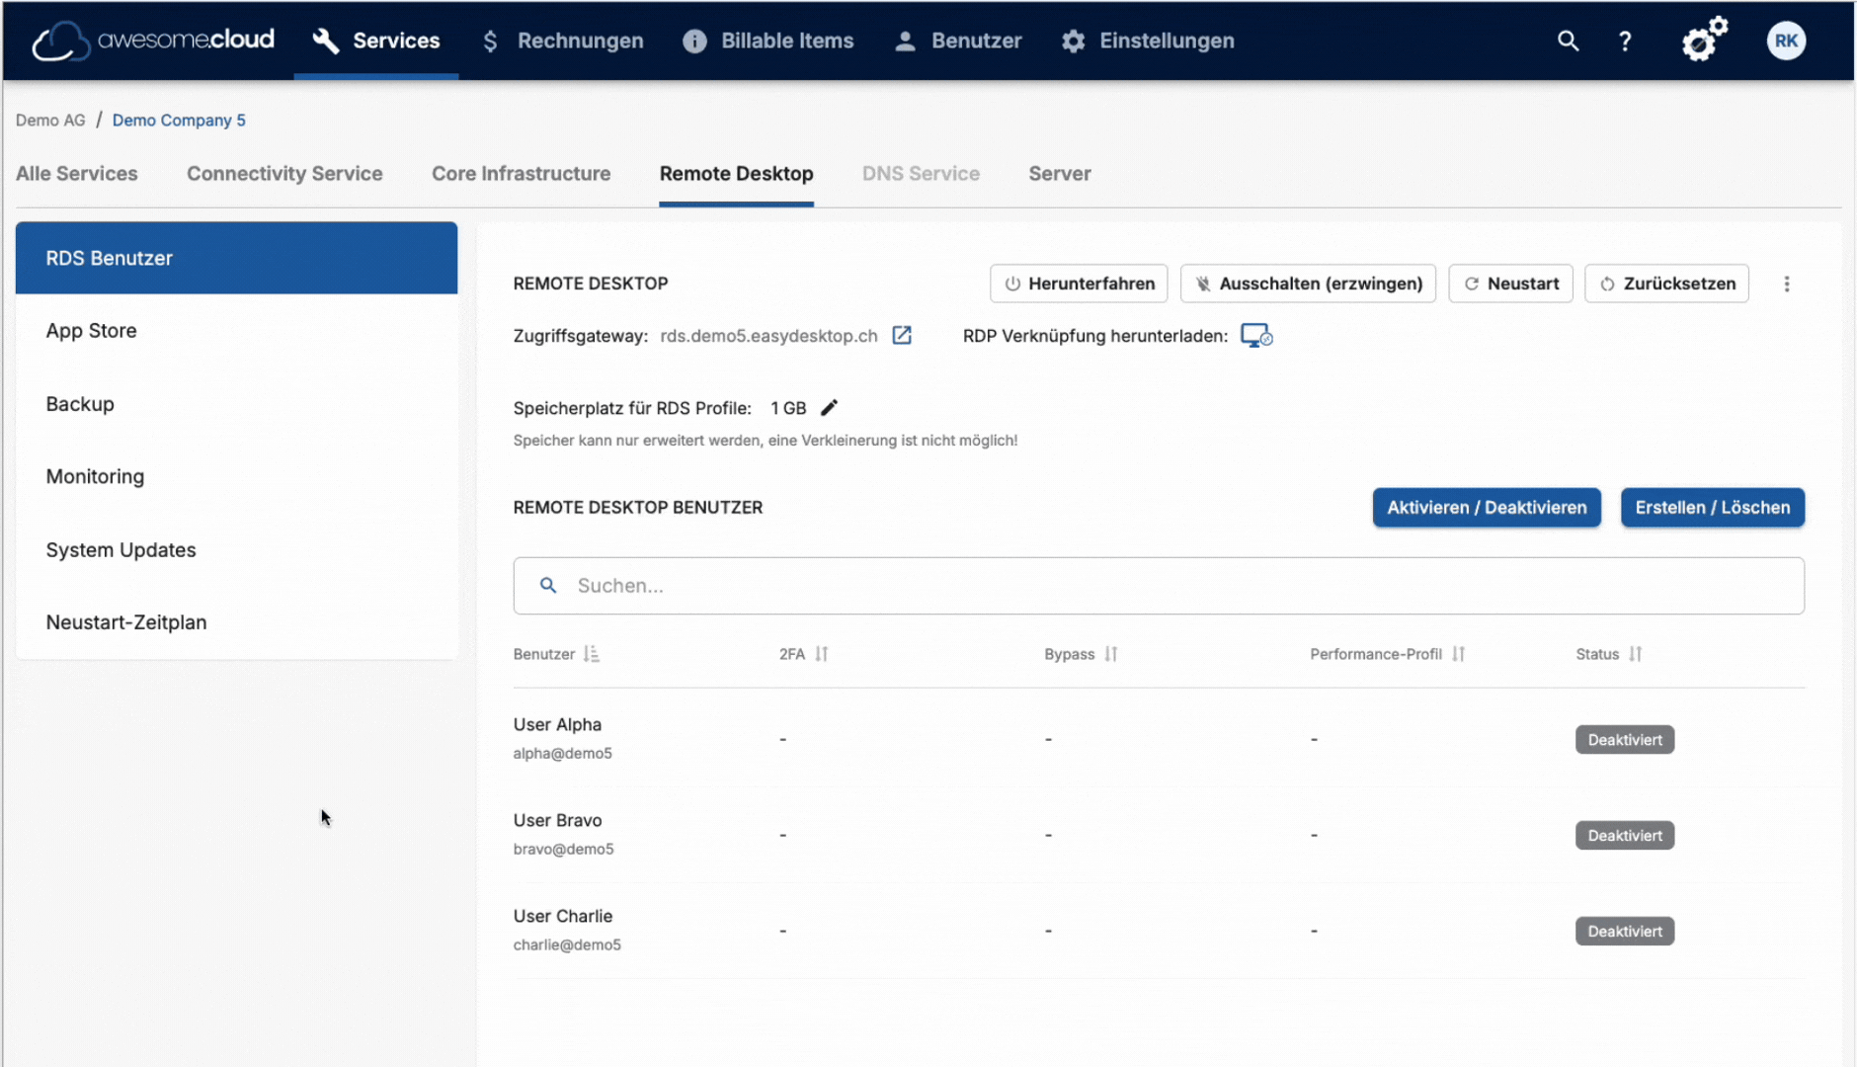
Task: Switch to Core Infrastructure tab
Action: (521, 173)
